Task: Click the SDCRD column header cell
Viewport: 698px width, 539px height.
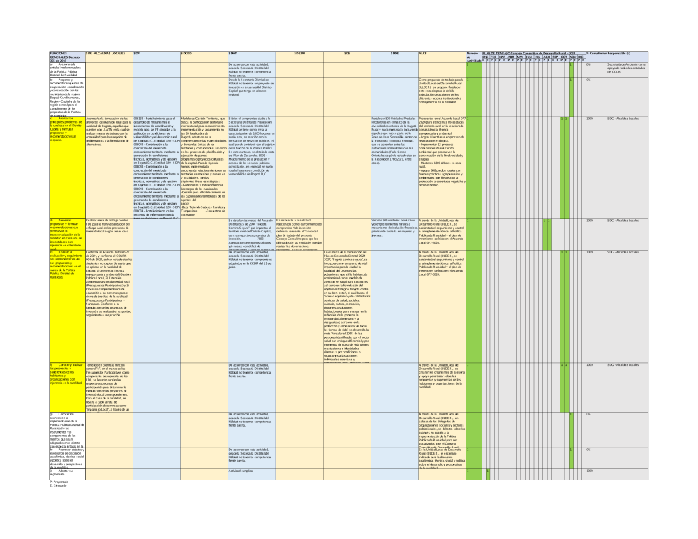Action: (204, 55)
